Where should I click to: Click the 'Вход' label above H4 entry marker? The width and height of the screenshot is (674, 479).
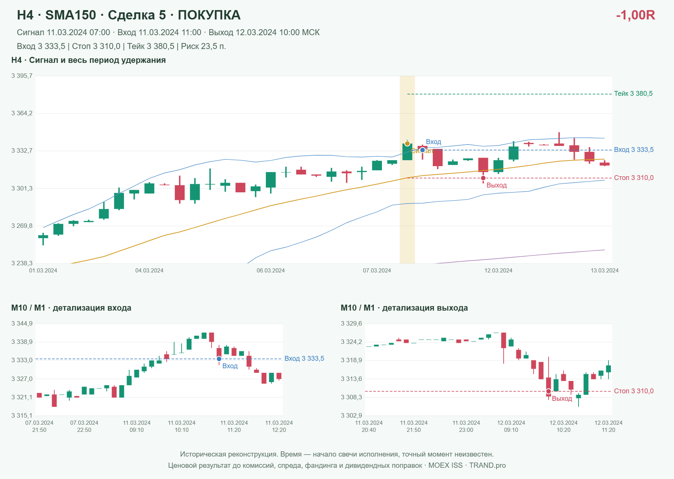[x=434, y=142]
